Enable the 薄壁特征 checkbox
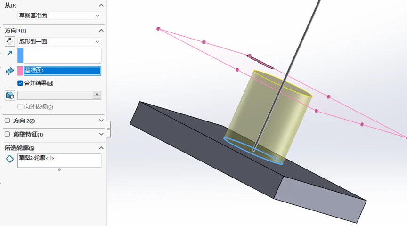Screen dimensions: 407x226 pyautogui.click(x=7, y=134)
